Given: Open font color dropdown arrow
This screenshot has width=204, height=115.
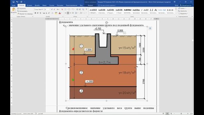Looking at the screenshot, I should point(62,13).
